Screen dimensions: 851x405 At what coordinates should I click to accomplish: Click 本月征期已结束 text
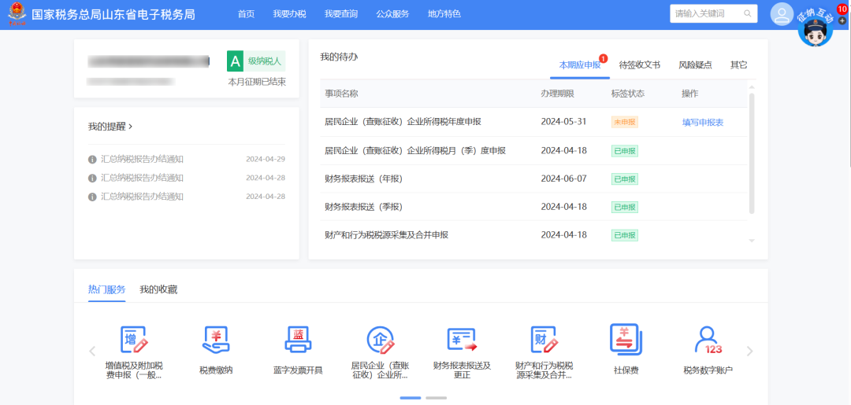pos(257,83)
